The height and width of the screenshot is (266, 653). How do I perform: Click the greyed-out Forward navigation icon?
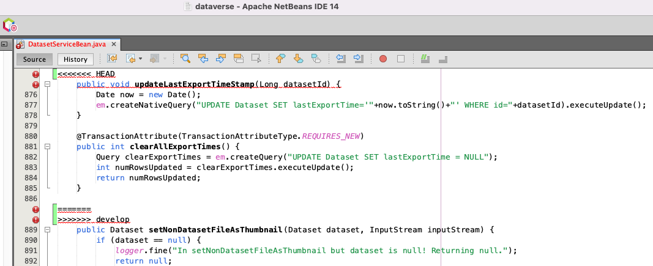pos(155,59)
